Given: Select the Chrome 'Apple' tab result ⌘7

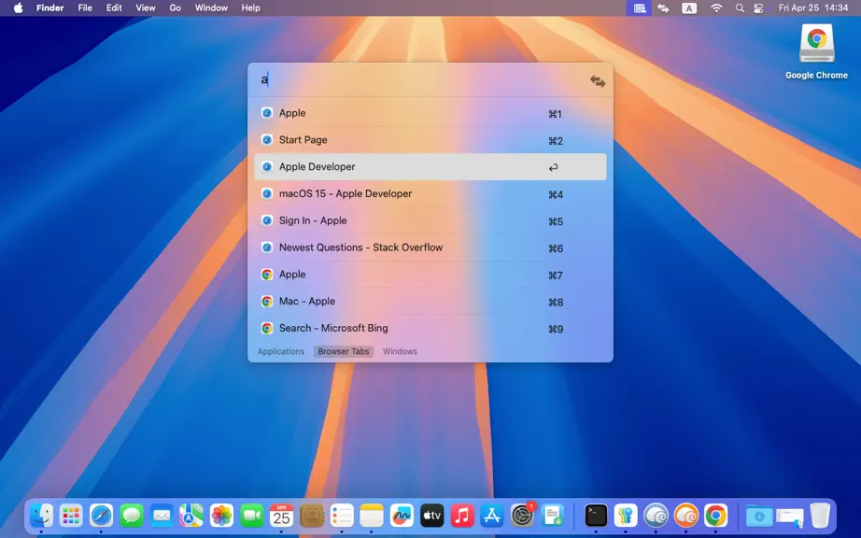Looking at the screenshot, I should pyautogui.click(x=430, y=275).
